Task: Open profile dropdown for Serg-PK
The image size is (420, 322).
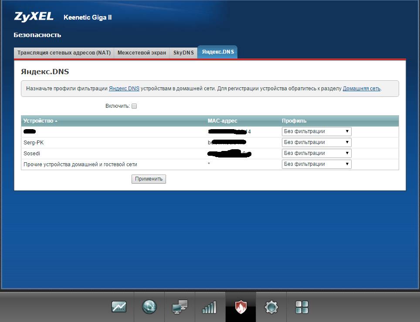Action: 316,142
